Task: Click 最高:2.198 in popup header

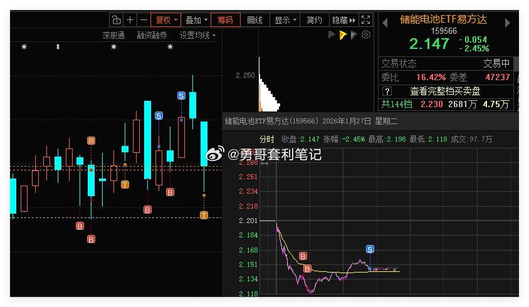Action: coord(387,139)
